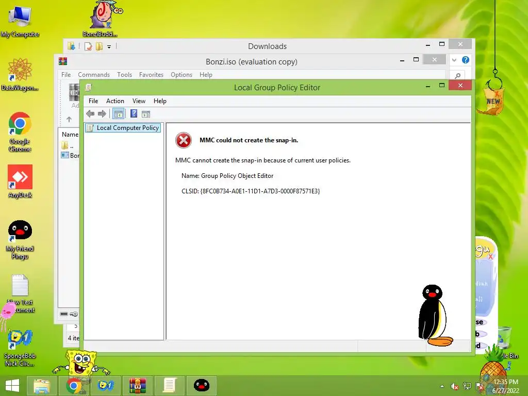Screen dimensions: 528x396
Task: Expand the Downloads ribbon with the chevron
Action: (454, 60)
